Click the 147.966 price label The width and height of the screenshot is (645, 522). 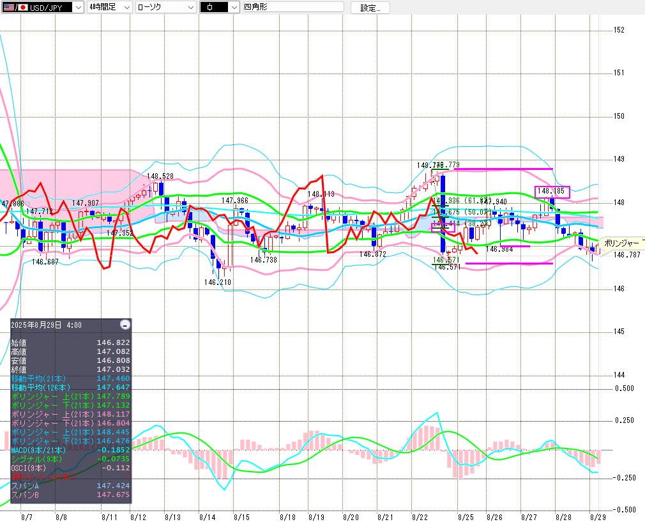235,201
